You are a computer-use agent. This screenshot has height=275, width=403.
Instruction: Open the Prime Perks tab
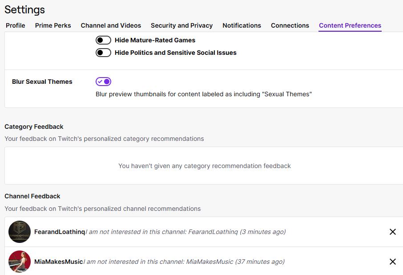pos(53,25)
